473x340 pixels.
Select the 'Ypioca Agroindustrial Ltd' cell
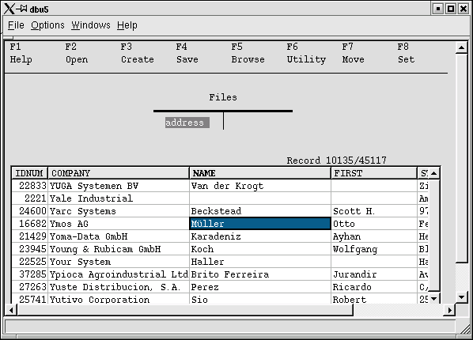pos(119,274)
